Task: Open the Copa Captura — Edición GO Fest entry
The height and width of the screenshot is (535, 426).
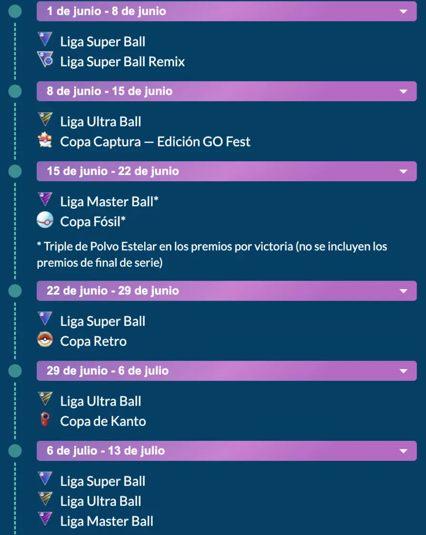Action: [x=155, y=142]
